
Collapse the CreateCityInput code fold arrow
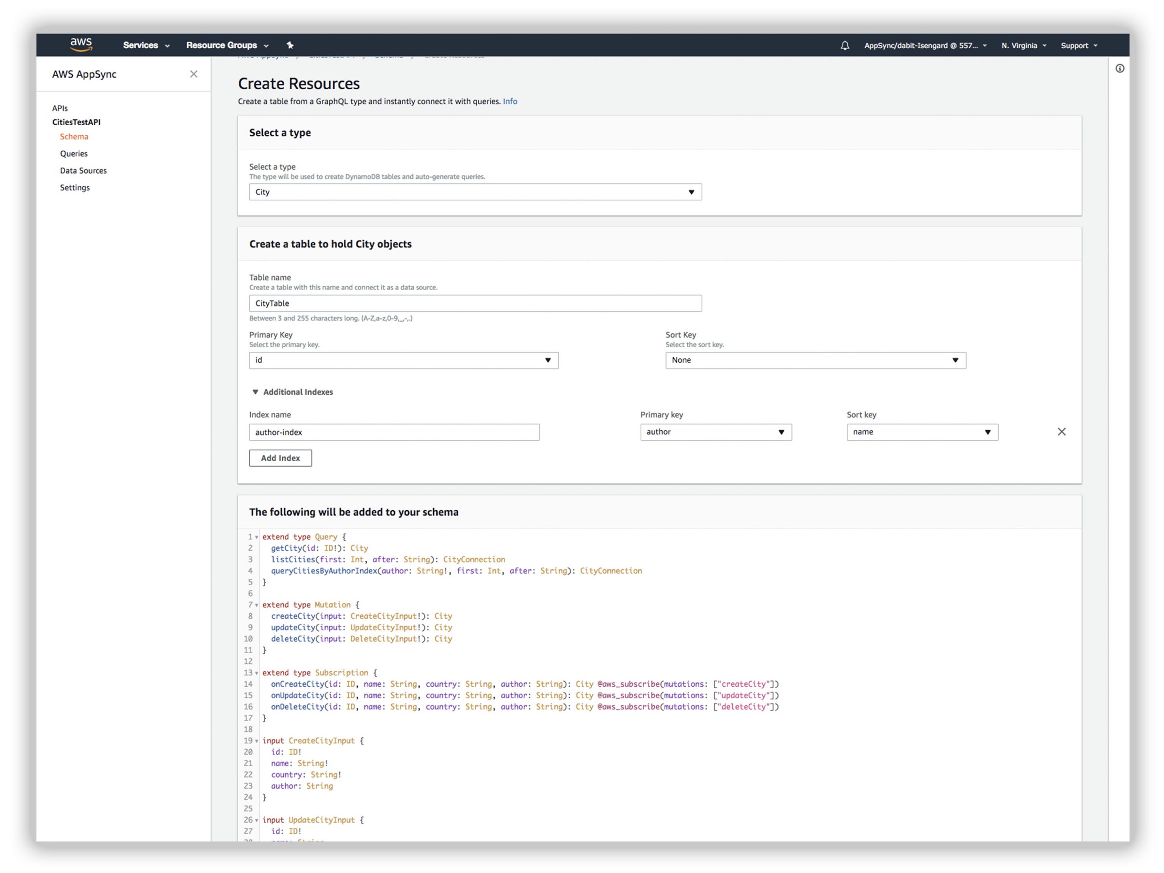(257, 741)
